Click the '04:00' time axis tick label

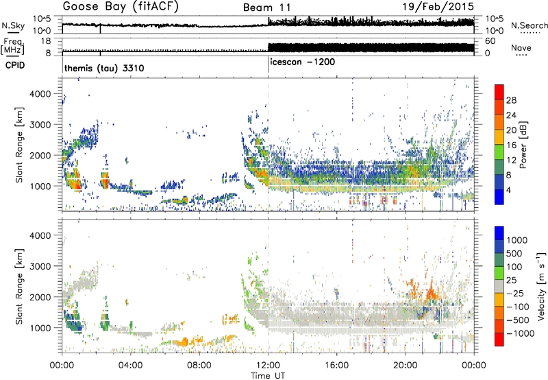[x=131, y=366]
